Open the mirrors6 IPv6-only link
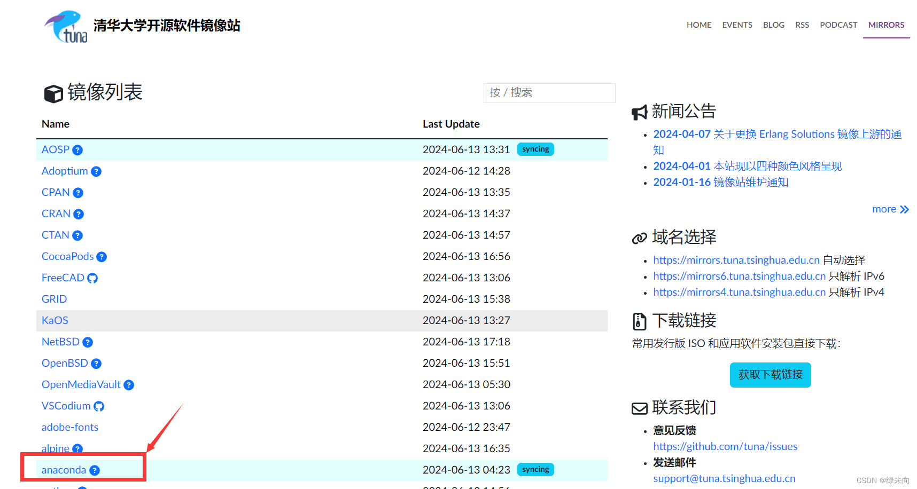Screen dimensions: 917x489 [740, 276]
